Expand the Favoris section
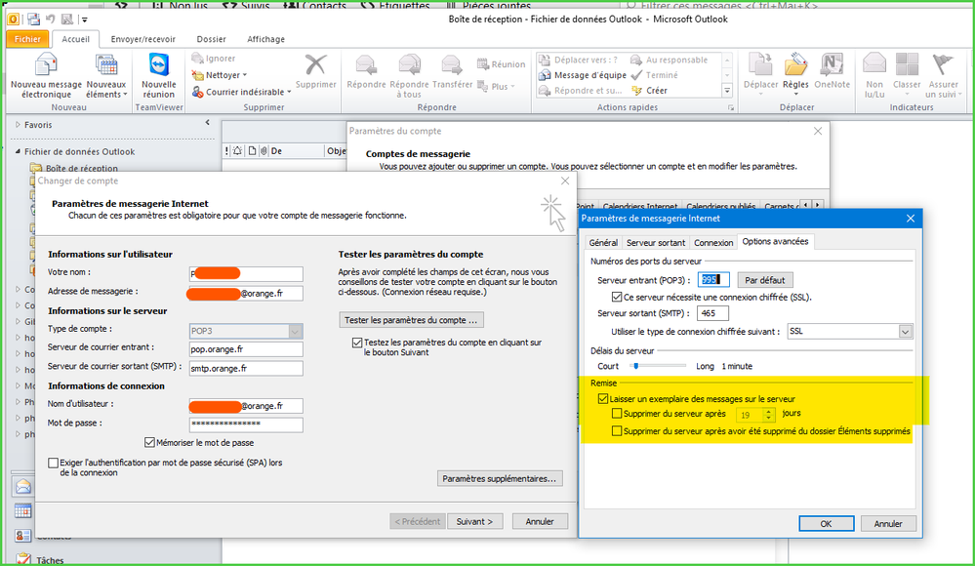975x566 pixels. [x=18, y=124]
